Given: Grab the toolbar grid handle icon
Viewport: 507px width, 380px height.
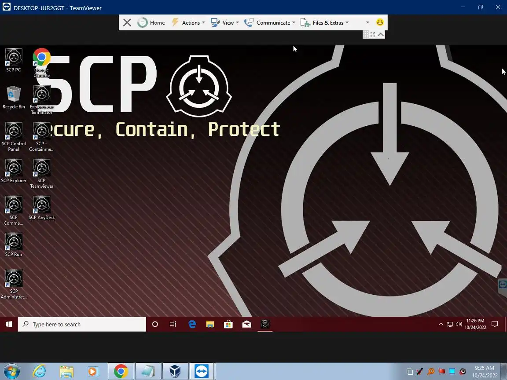Looking at the screenshot, I should 366,34.
